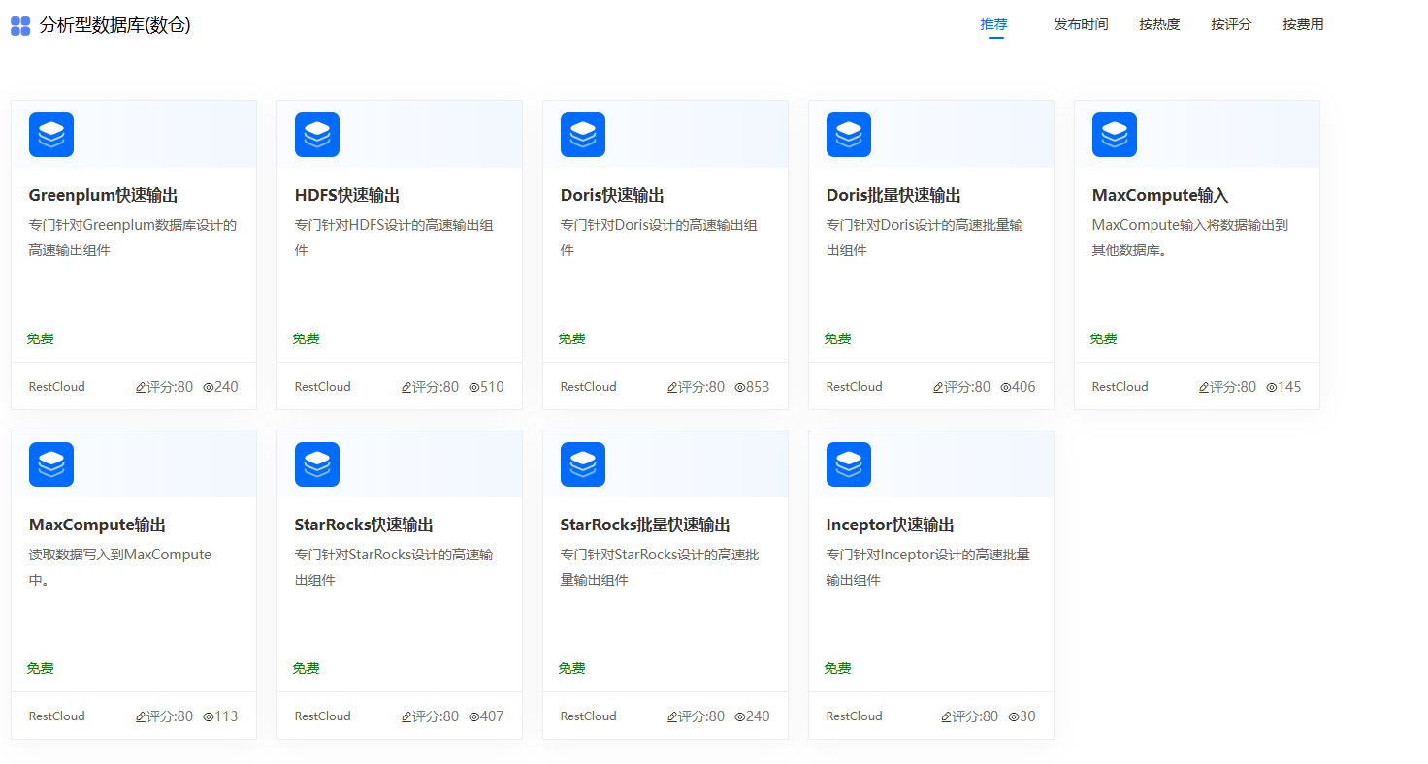Select the 推荐 sorting tab

point(994,24)
